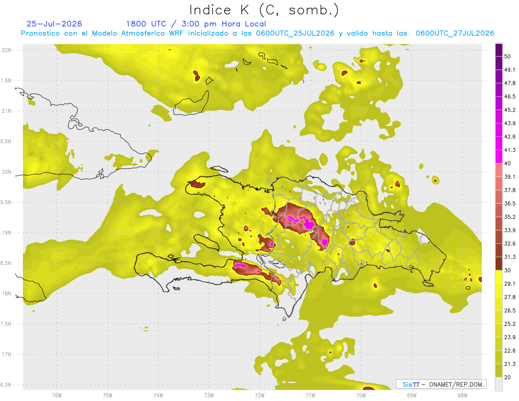The width and height of the screenshot is (519, 401).
Task: Click the '25.2' value on the color scale
Action: (x=510, y=324)
